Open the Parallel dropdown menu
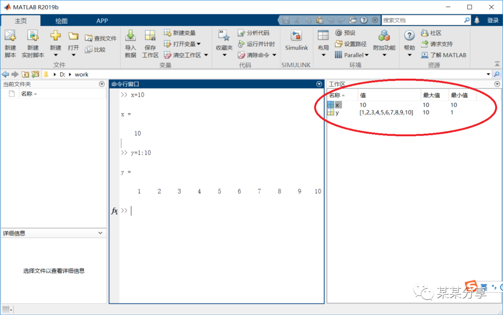Screen dimensions: 503x315 352,55
